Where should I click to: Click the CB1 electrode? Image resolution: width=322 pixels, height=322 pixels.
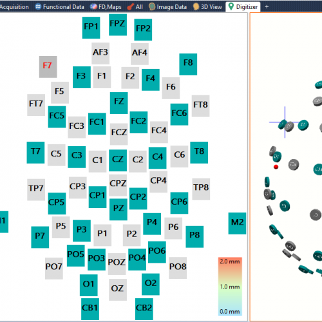coord(90,309)
